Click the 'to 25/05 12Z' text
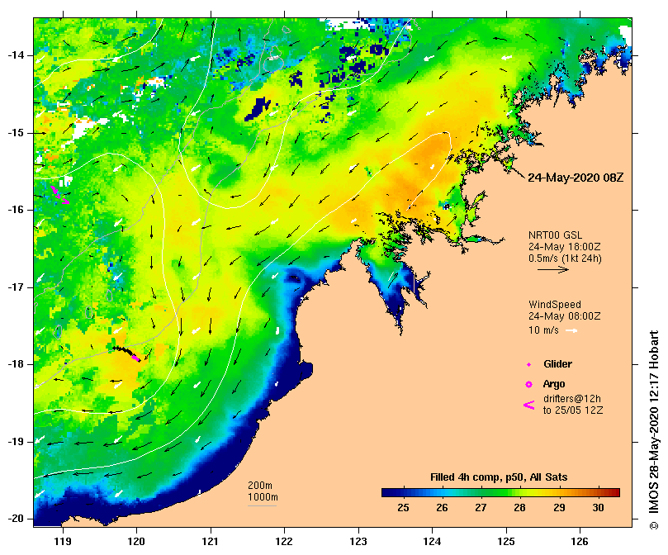The image size is (668, 555). pos(573,410)
